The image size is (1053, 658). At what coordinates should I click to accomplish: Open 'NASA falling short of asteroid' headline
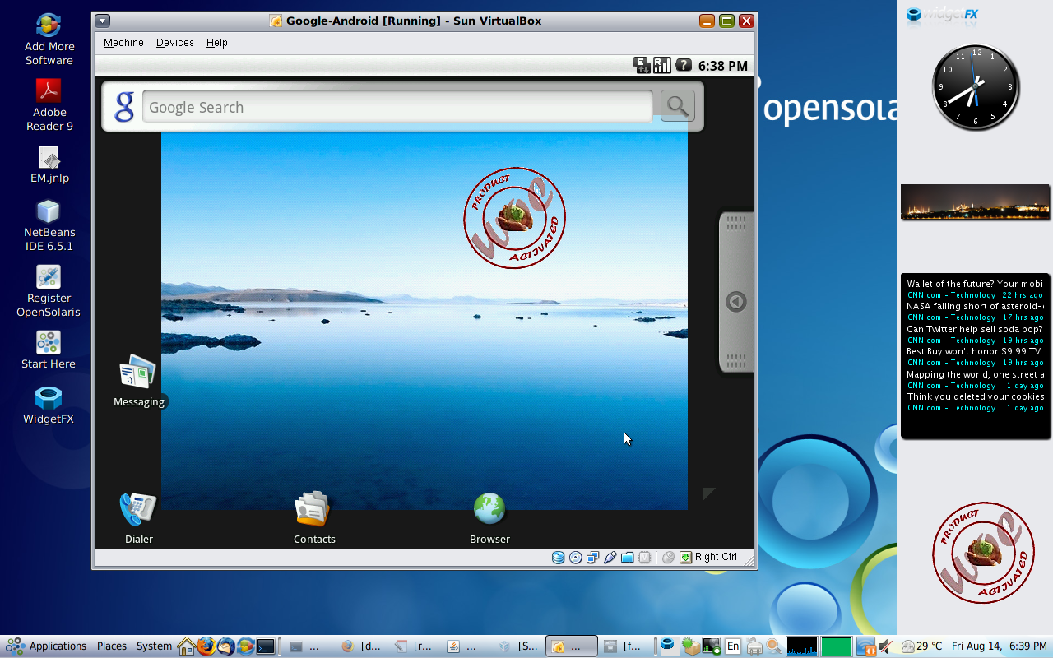pyautogui.click(x=975, y=306)
